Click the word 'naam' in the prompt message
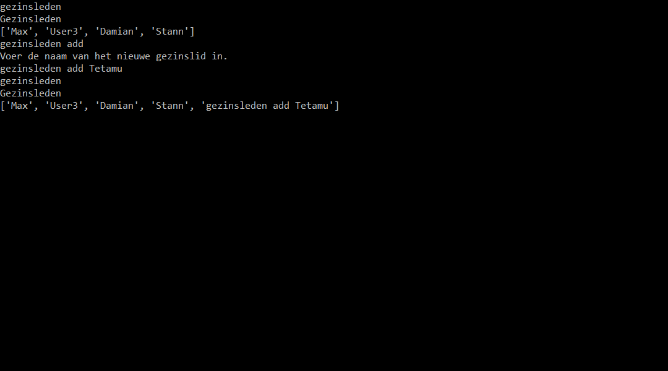 56,56
